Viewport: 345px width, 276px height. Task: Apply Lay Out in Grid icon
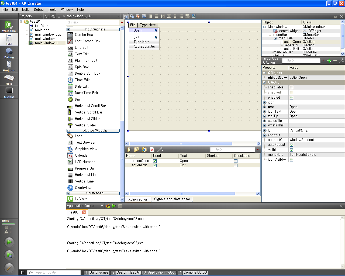tap(181, 16)
